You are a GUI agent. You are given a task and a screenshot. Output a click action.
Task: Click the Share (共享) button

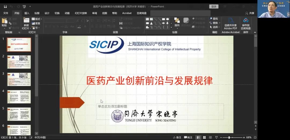[250, 13]
